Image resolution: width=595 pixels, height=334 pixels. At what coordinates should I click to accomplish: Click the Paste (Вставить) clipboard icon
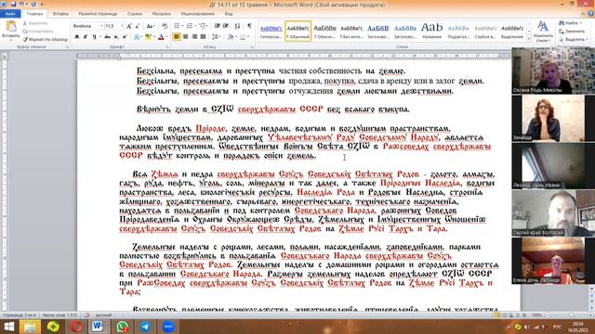pyautogui.click(x=10, y=27)
